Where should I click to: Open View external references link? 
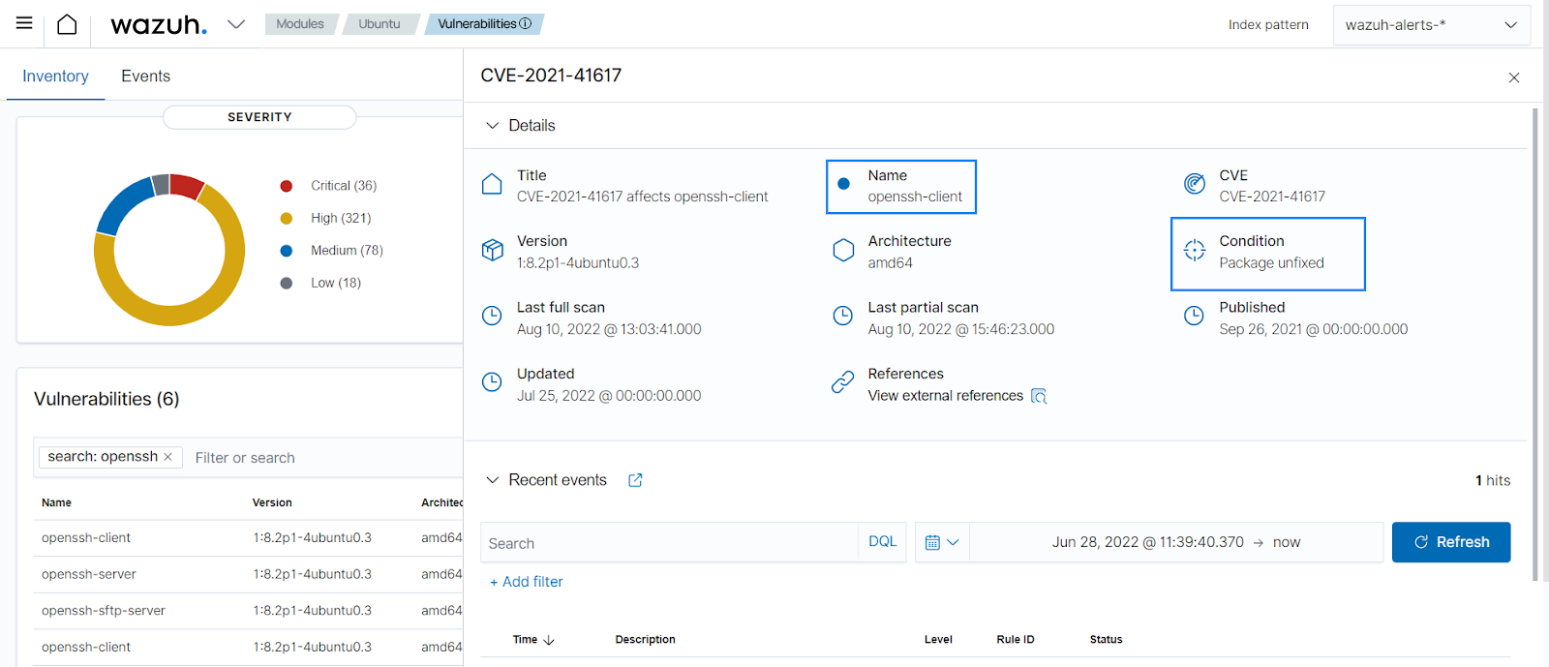(x=945, y=396)
